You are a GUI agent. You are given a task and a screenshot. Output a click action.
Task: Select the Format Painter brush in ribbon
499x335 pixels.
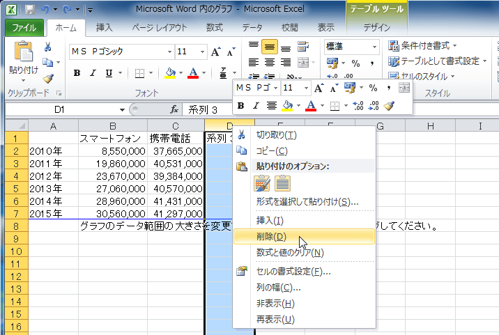pos(48,78)
